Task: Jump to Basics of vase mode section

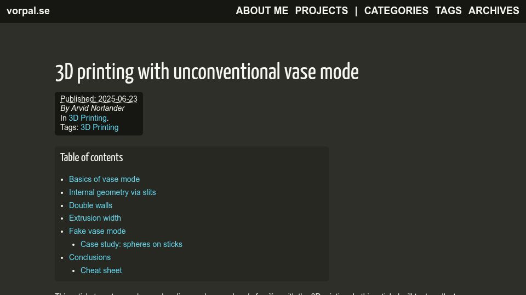Action: 104,179
